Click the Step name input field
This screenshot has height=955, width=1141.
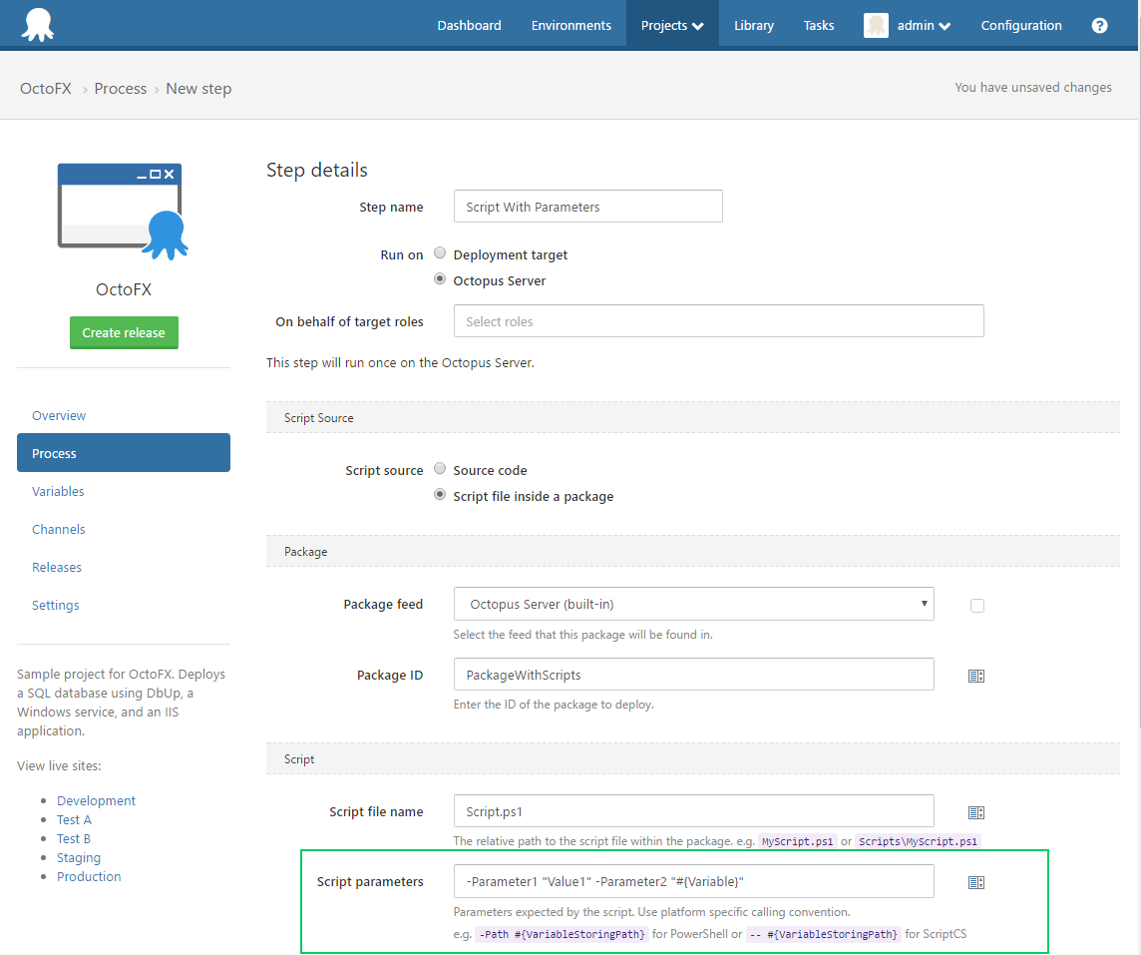[x=587, y=207]
